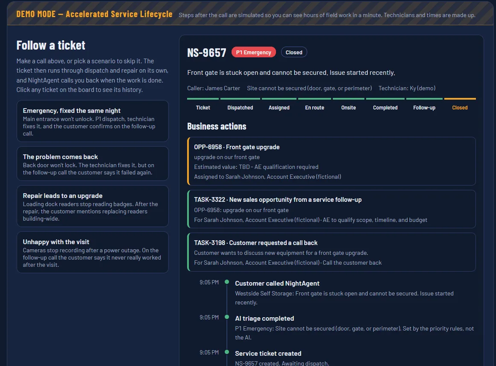This screenshot has width=496, height=366.
Task: Select the Follow-up lifecycle step
Action: point(424,104)
